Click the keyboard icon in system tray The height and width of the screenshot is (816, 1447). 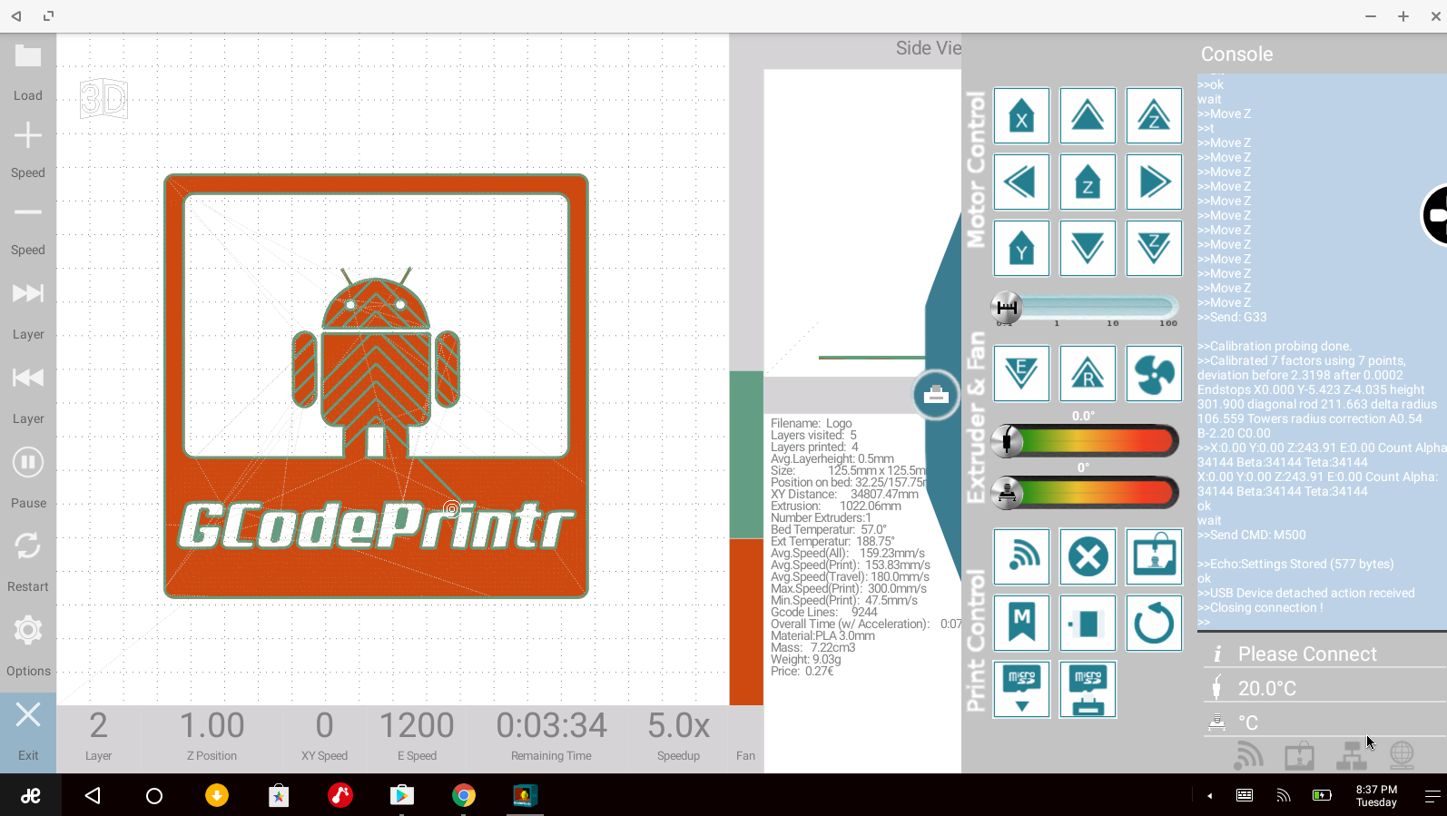1245,795
